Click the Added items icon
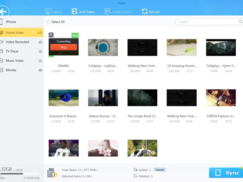This screenshot has width=243, height=182. [135, 170]
